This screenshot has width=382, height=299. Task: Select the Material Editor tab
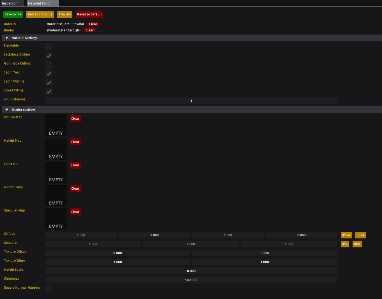click(x=43, y=3)
